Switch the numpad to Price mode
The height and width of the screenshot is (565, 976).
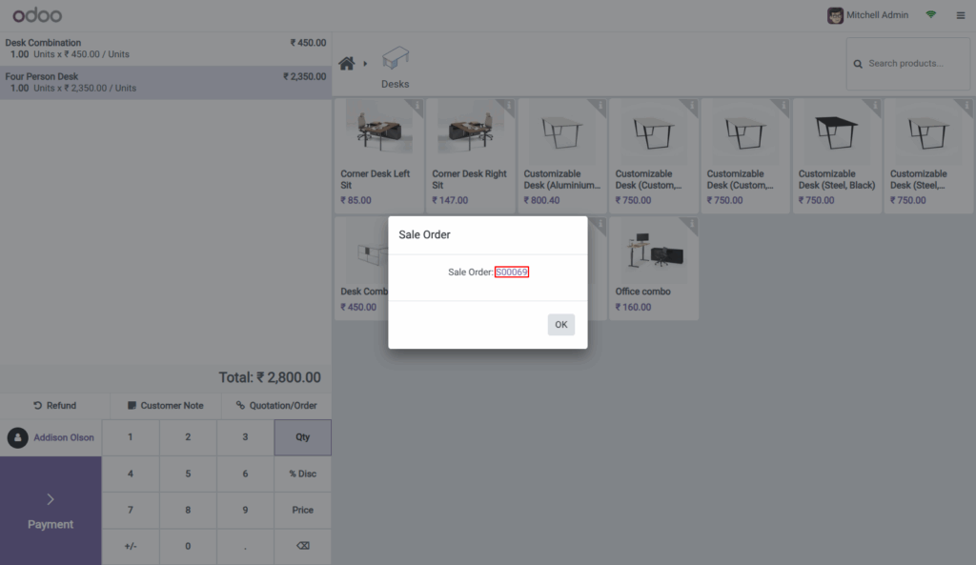click(302, 510)
